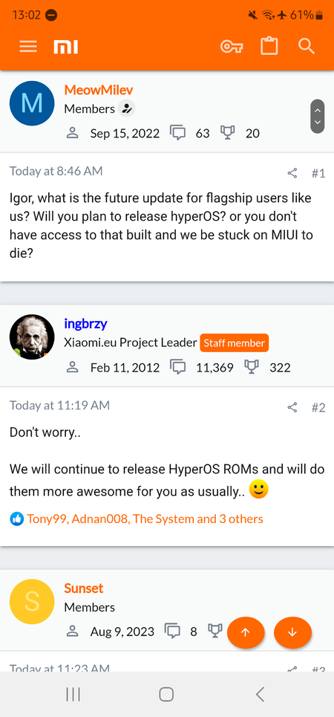The height and width of the screenshot is (717, 334).
Task: Open post #1 permalink number
Action: point(318,173)
